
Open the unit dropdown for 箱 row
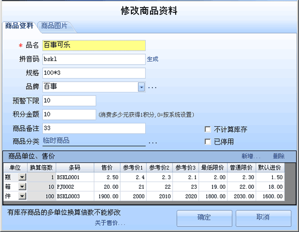click(x=22, y=187)
